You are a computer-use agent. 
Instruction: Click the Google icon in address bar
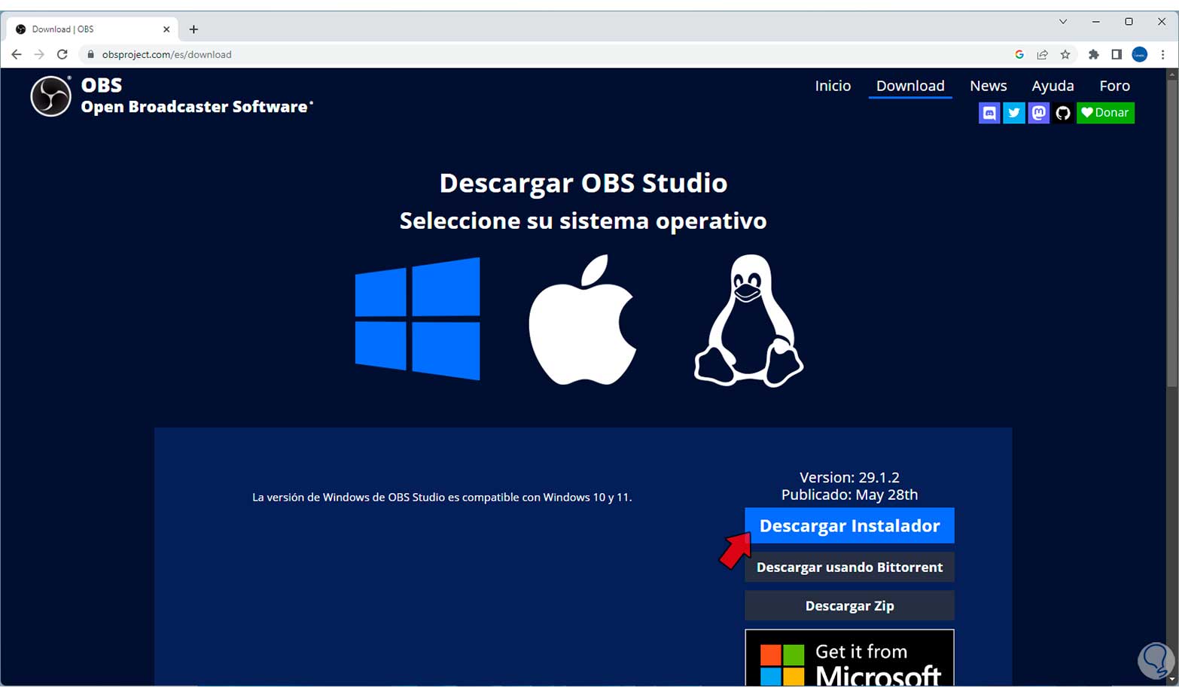pos(1019,54)
